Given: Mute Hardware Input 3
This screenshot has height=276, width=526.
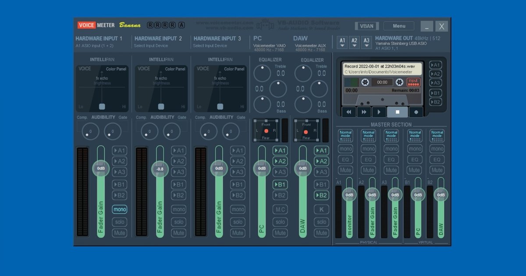Looking at the screenshot, I should [238, 233].
